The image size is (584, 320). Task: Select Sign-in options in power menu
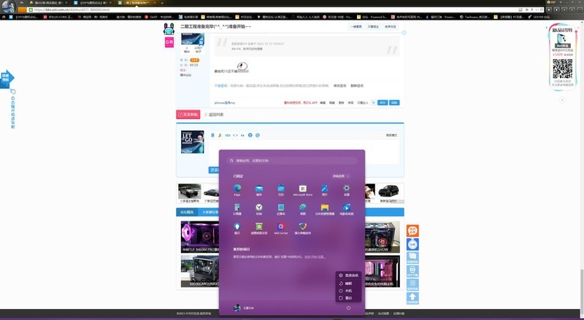click(349, 275)
